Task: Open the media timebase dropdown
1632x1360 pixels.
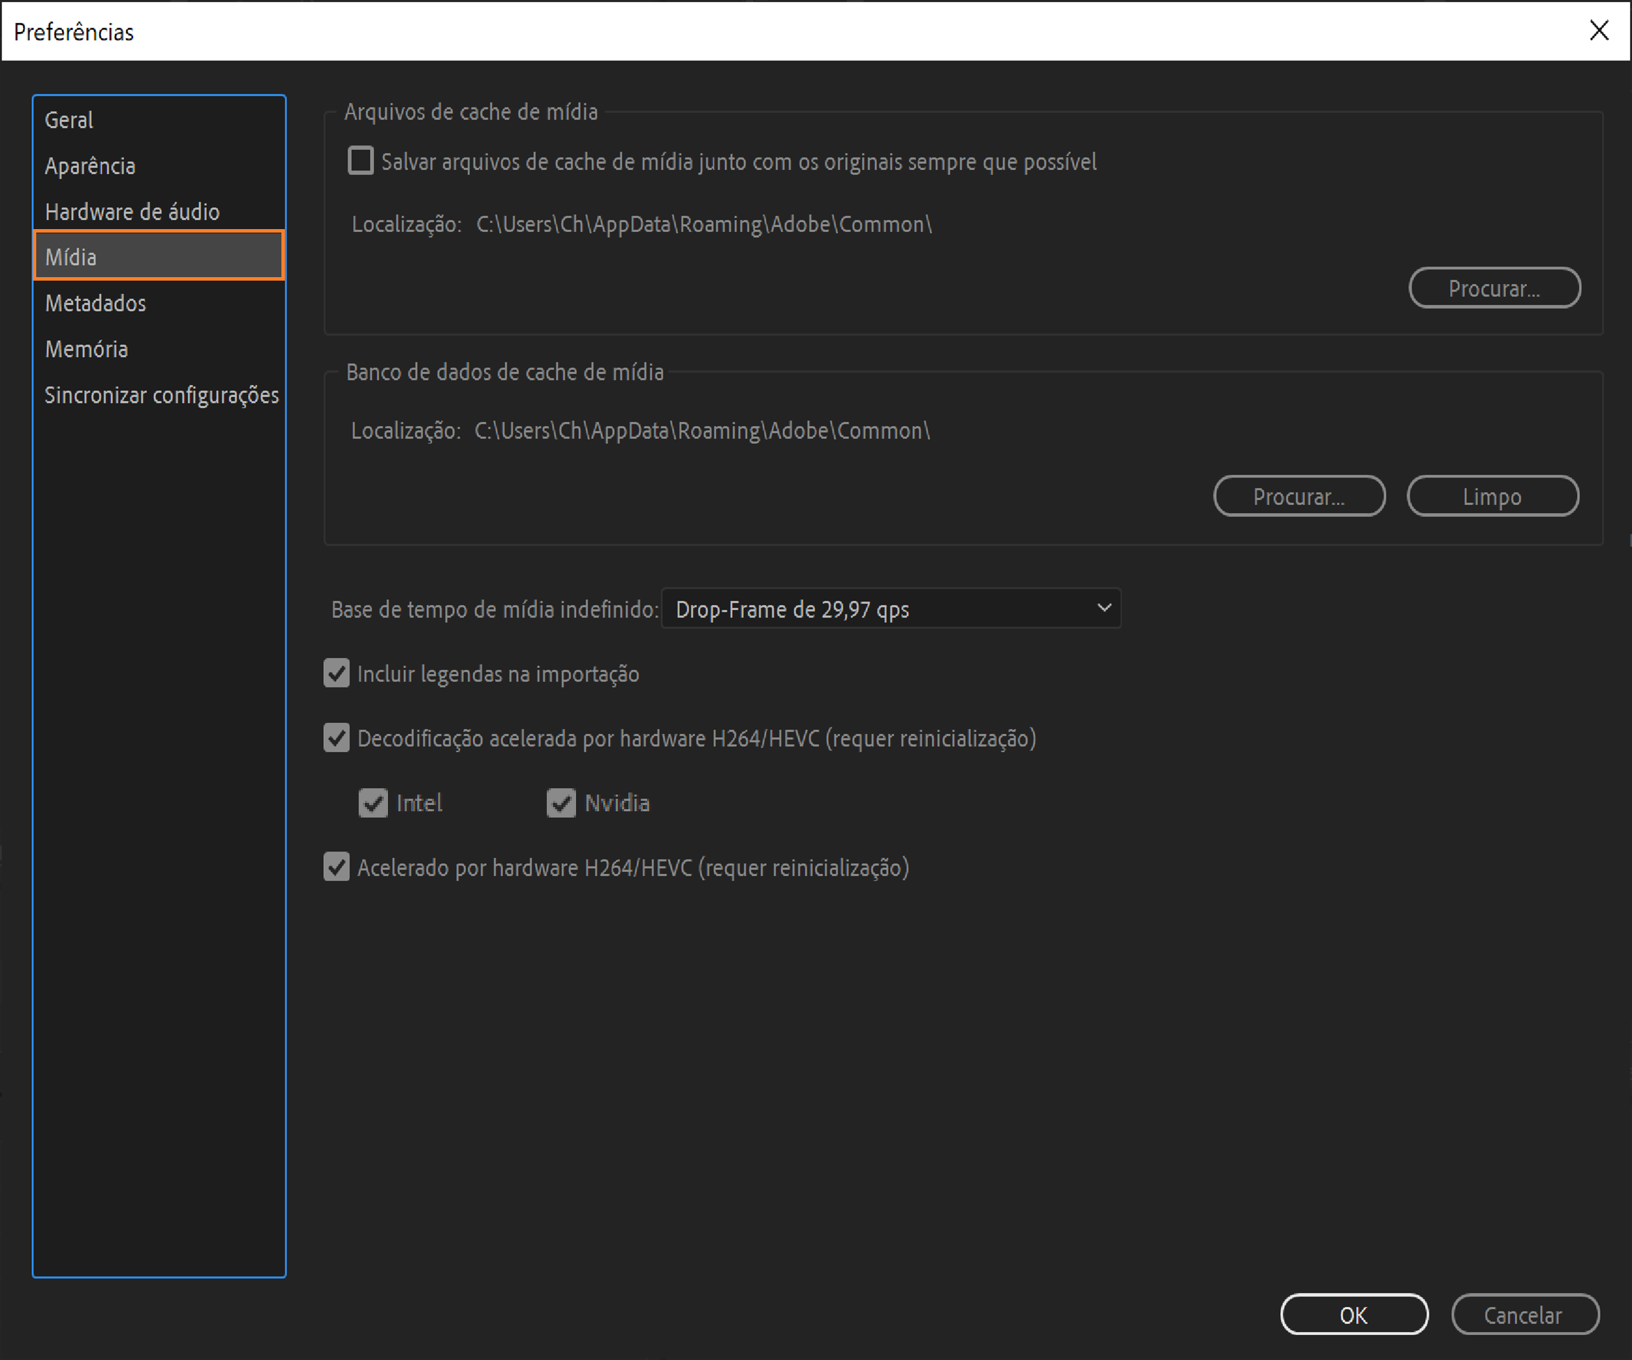Action: coord(891,609)
